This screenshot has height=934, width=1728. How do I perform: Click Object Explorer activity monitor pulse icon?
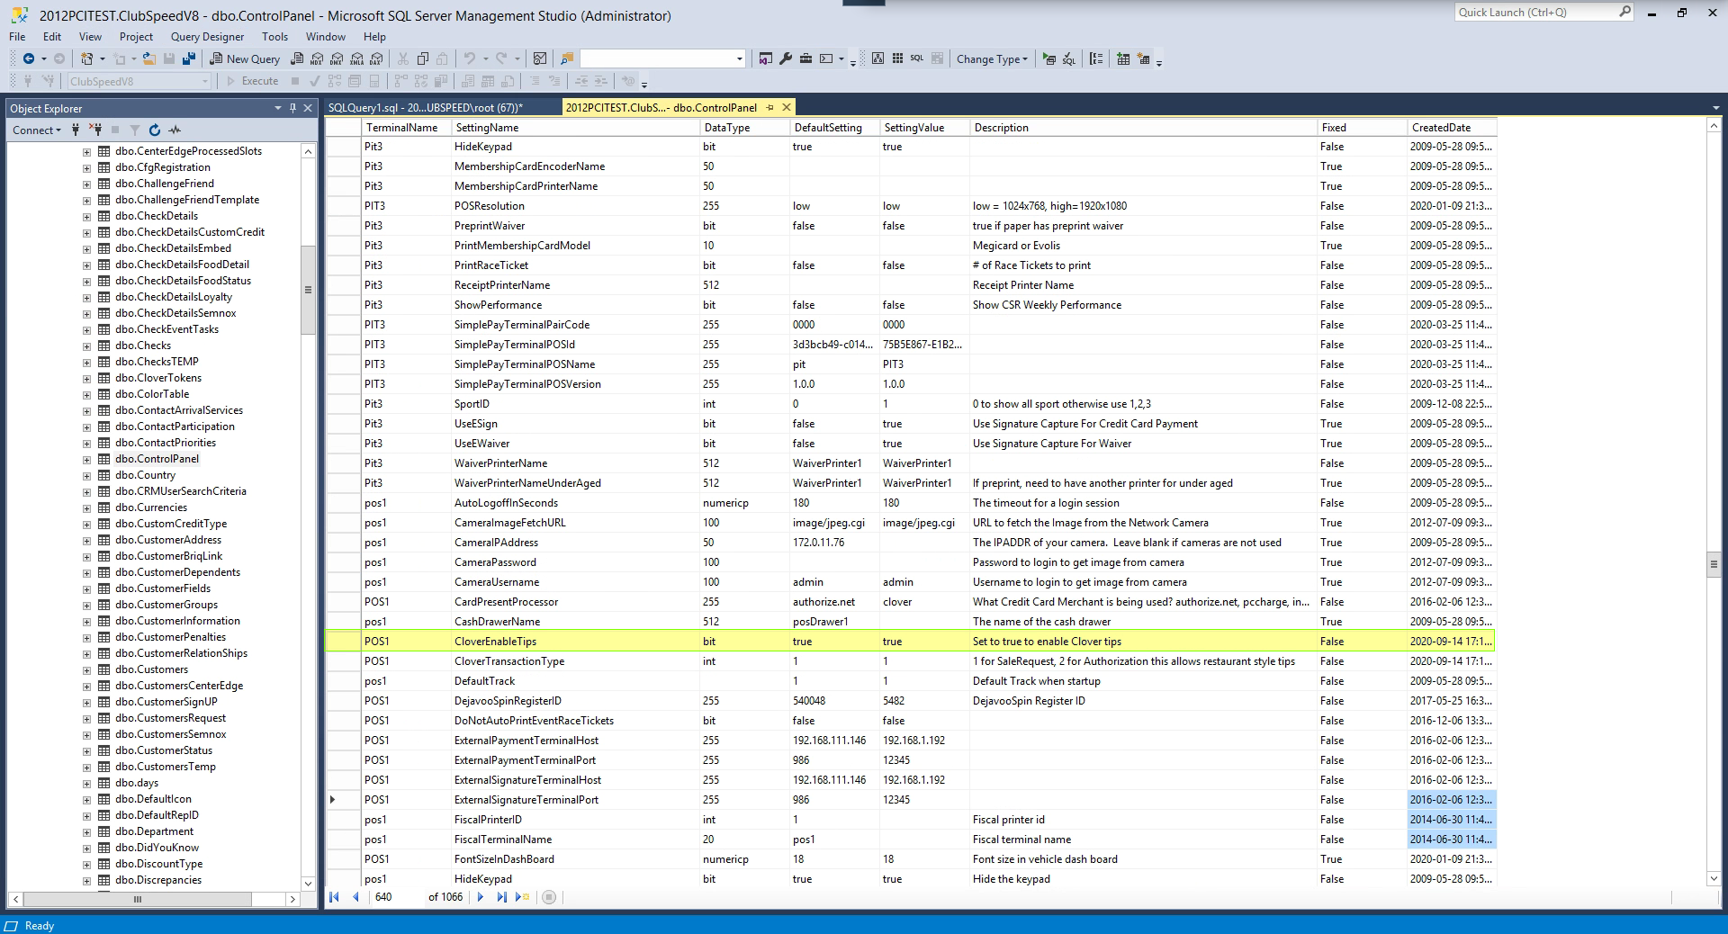[175, 130]
